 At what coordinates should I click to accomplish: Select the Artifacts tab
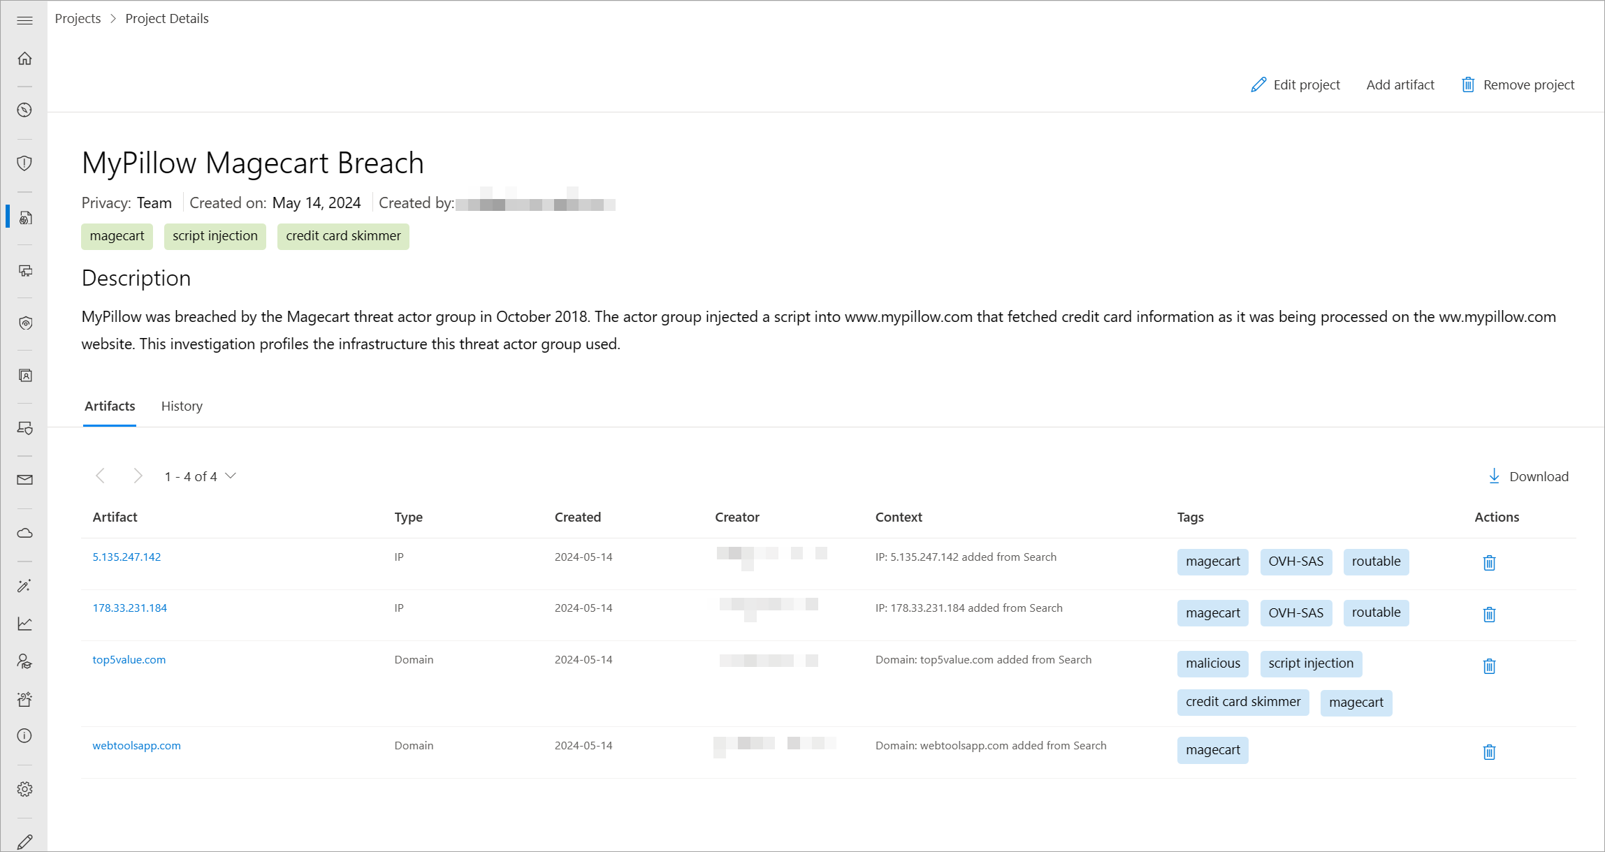pyautogui.click(x=110, y=406)
